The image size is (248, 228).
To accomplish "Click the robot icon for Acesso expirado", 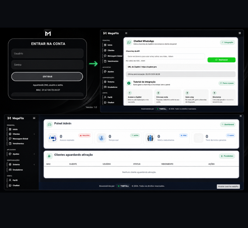I will tap(53, 138).
